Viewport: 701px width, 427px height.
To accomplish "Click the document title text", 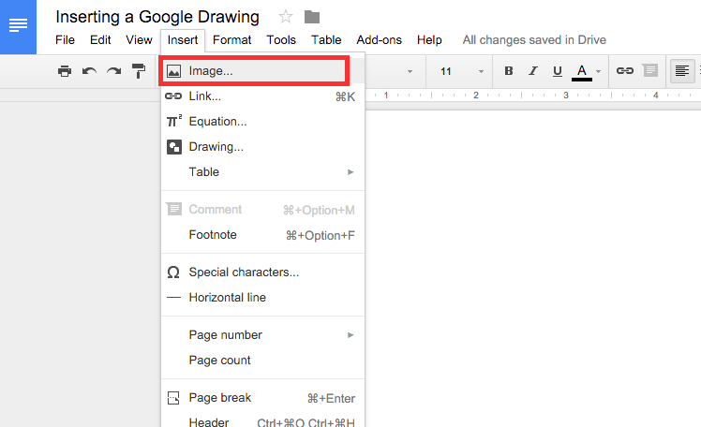I will [x=157, y=17].
